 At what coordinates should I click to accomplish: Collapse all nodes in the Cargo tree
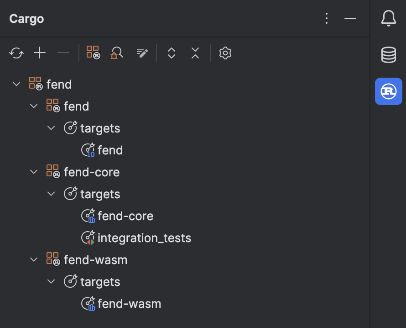tap(195, 53)
